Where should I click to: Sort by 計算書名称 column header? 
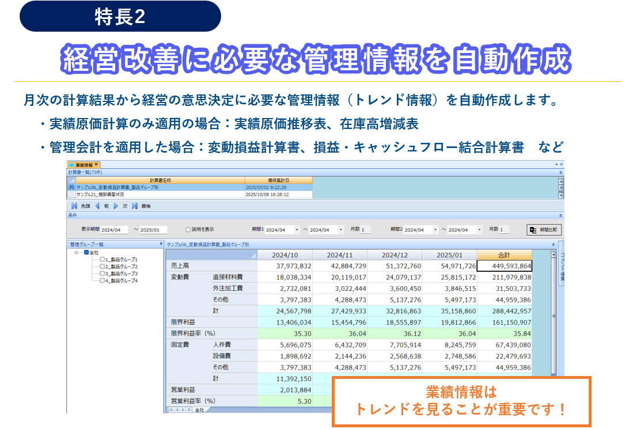click(x=161, y=180)
